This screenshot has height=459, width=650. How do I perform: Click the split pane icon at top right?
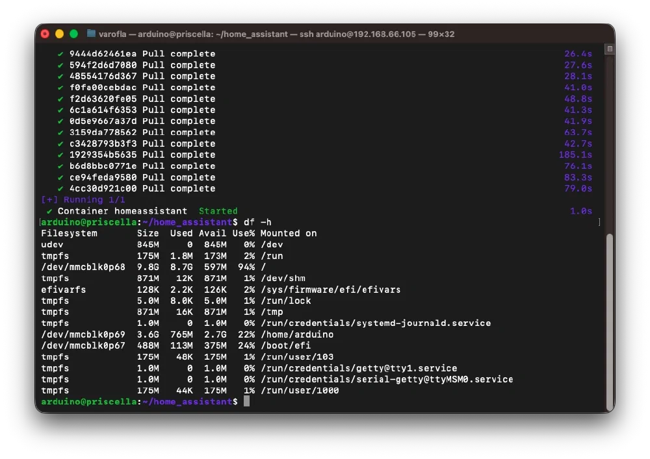point(610,49)
